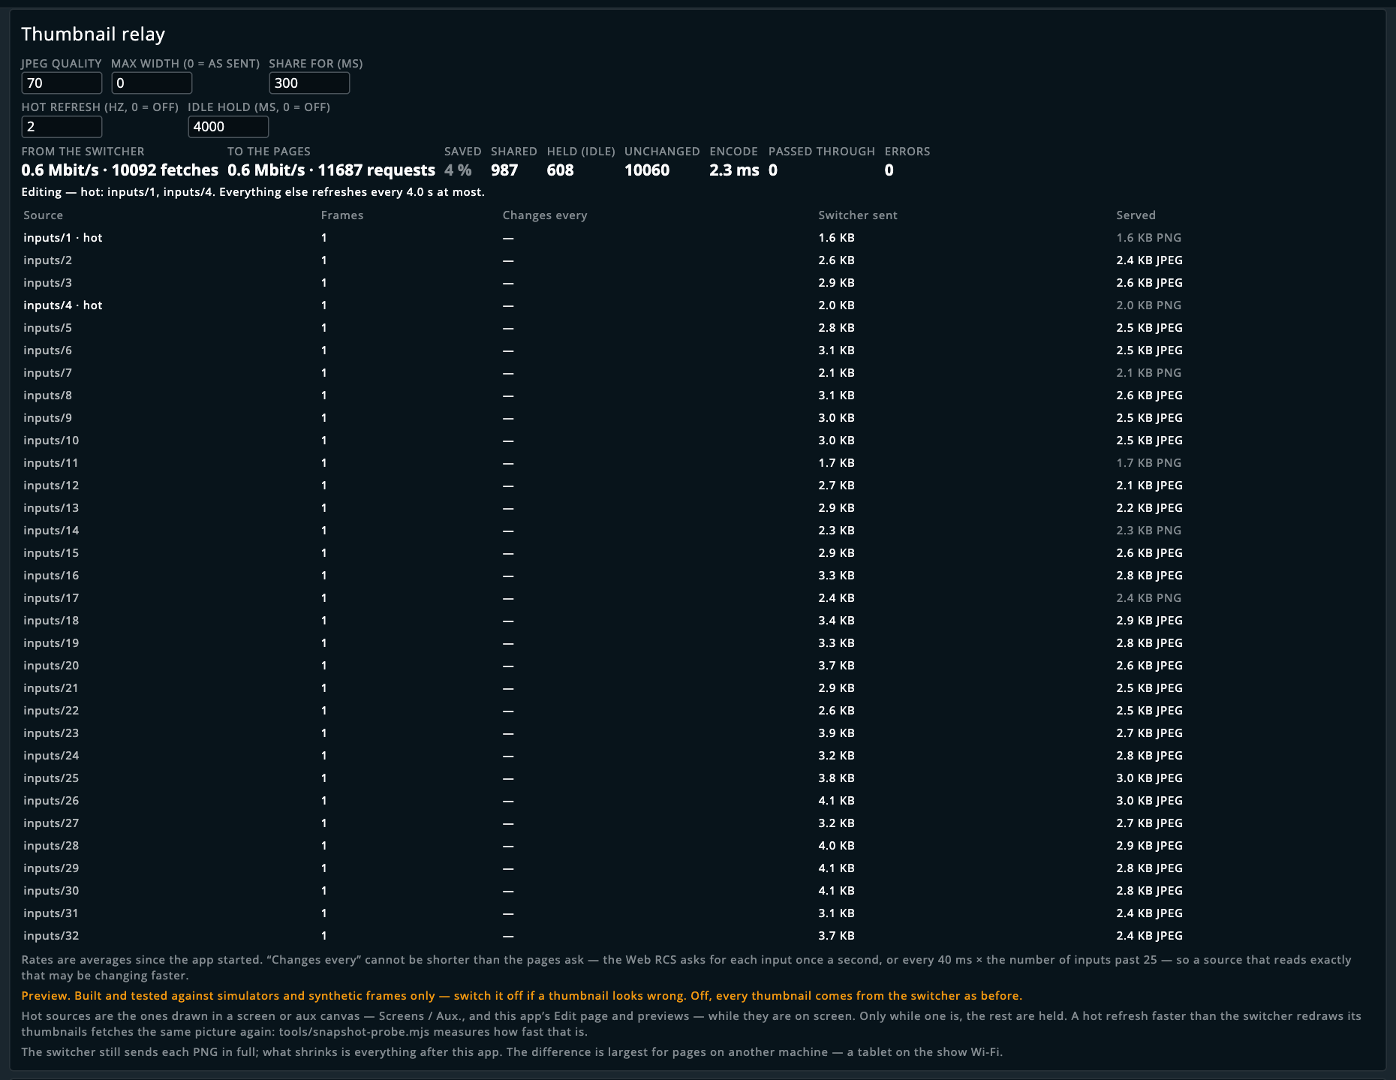Click the Saved '4 %' value
1396x1080 pixels.
pos(458,170)
